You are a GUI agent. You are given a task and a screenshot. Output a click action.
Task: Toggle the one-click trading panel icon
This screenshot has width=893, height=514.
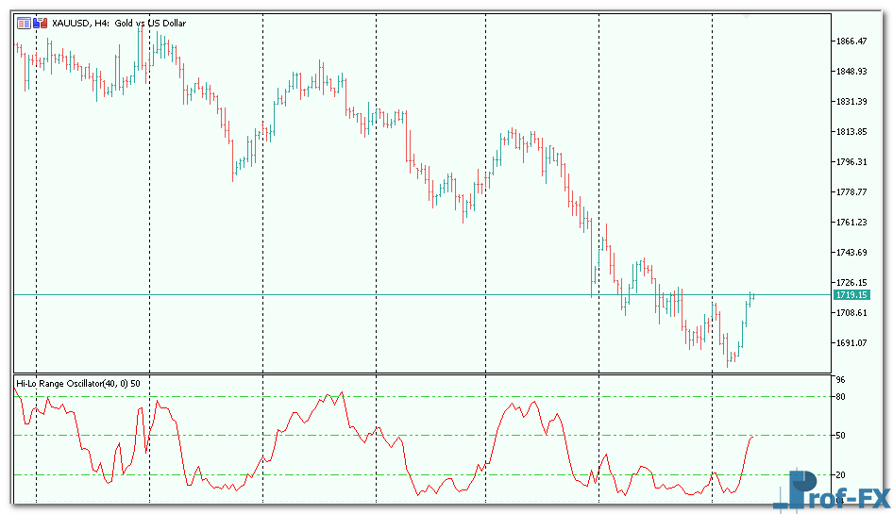23,23
